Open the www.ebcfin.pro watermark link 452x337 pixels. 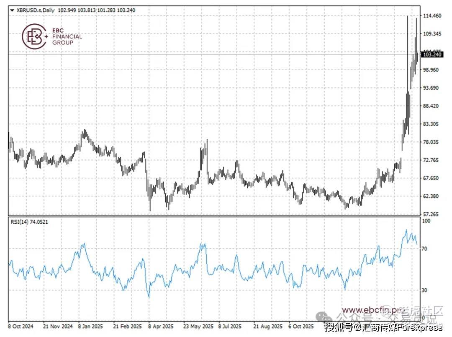tap(373, 310)
